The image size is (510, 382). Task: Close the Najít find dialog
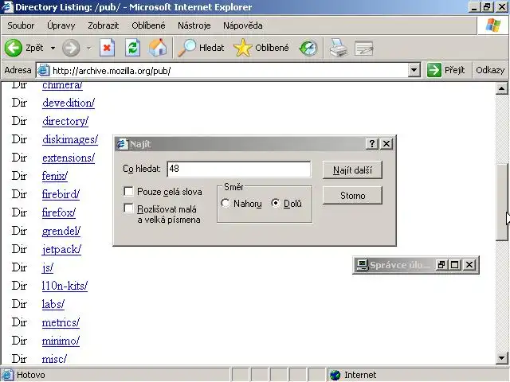coord(386,143)
